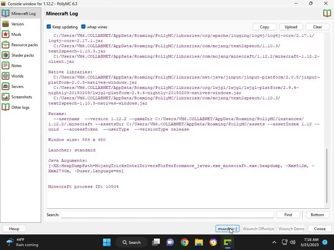Clear the Minecraft log
The height and width of the screenshot is (250, 334).
(317, 27)
